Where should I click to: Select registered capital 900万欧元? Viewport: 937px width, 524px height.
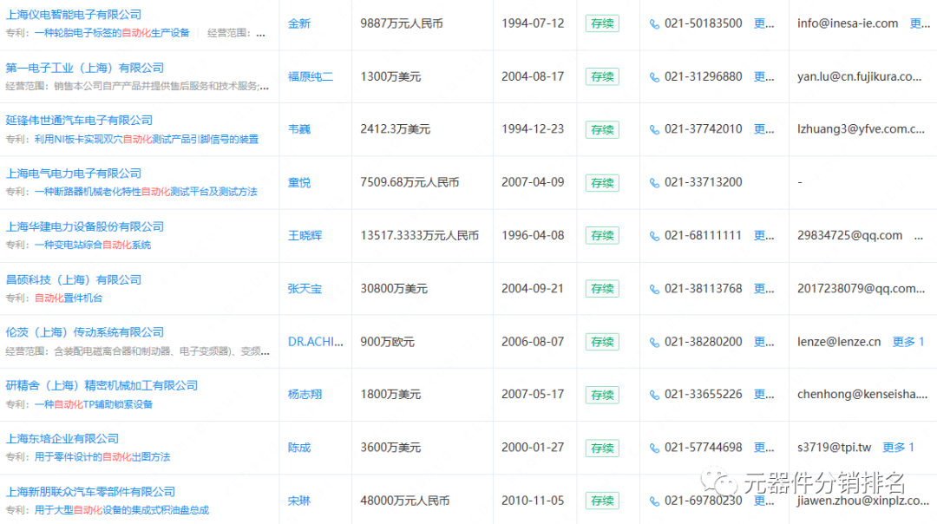[387, 342]
